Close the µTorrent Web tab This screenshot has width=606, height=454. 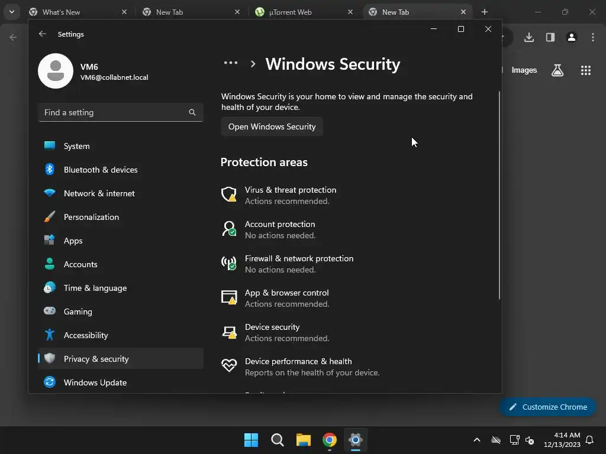(x=350, y=12)
